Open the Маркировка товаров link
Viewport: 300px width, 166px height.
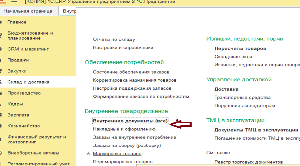tap(117, 154)
